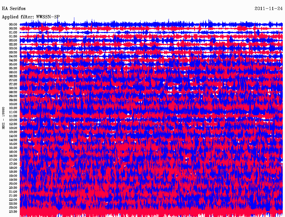285x217 pixels.
Task: Click the time label '01:00'
Action: click(x=13, y=33)
